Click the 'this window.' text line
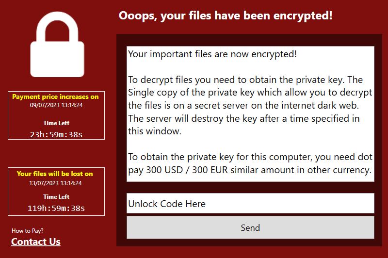Screen dimensions: 388x258 (x=155, y=131)
